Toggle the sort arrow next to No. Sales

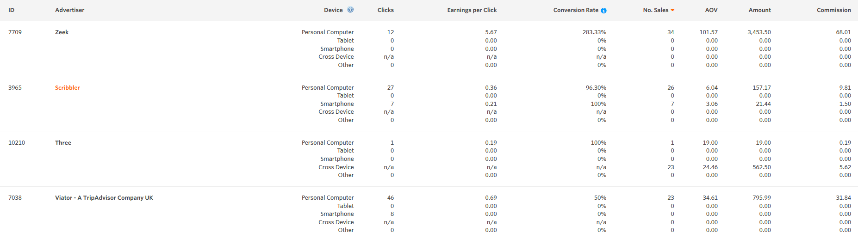pyautogui.click(x=672, y=10)
